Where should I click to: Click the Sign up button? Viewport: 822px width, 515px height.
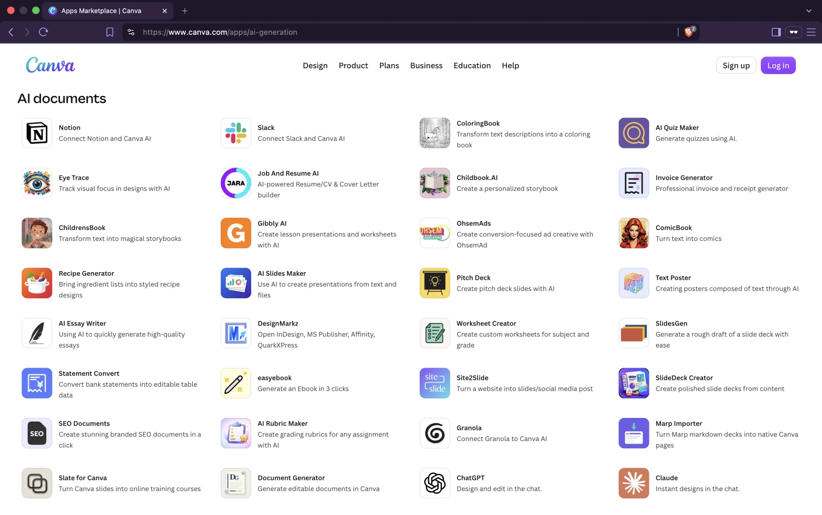[736, 65]
